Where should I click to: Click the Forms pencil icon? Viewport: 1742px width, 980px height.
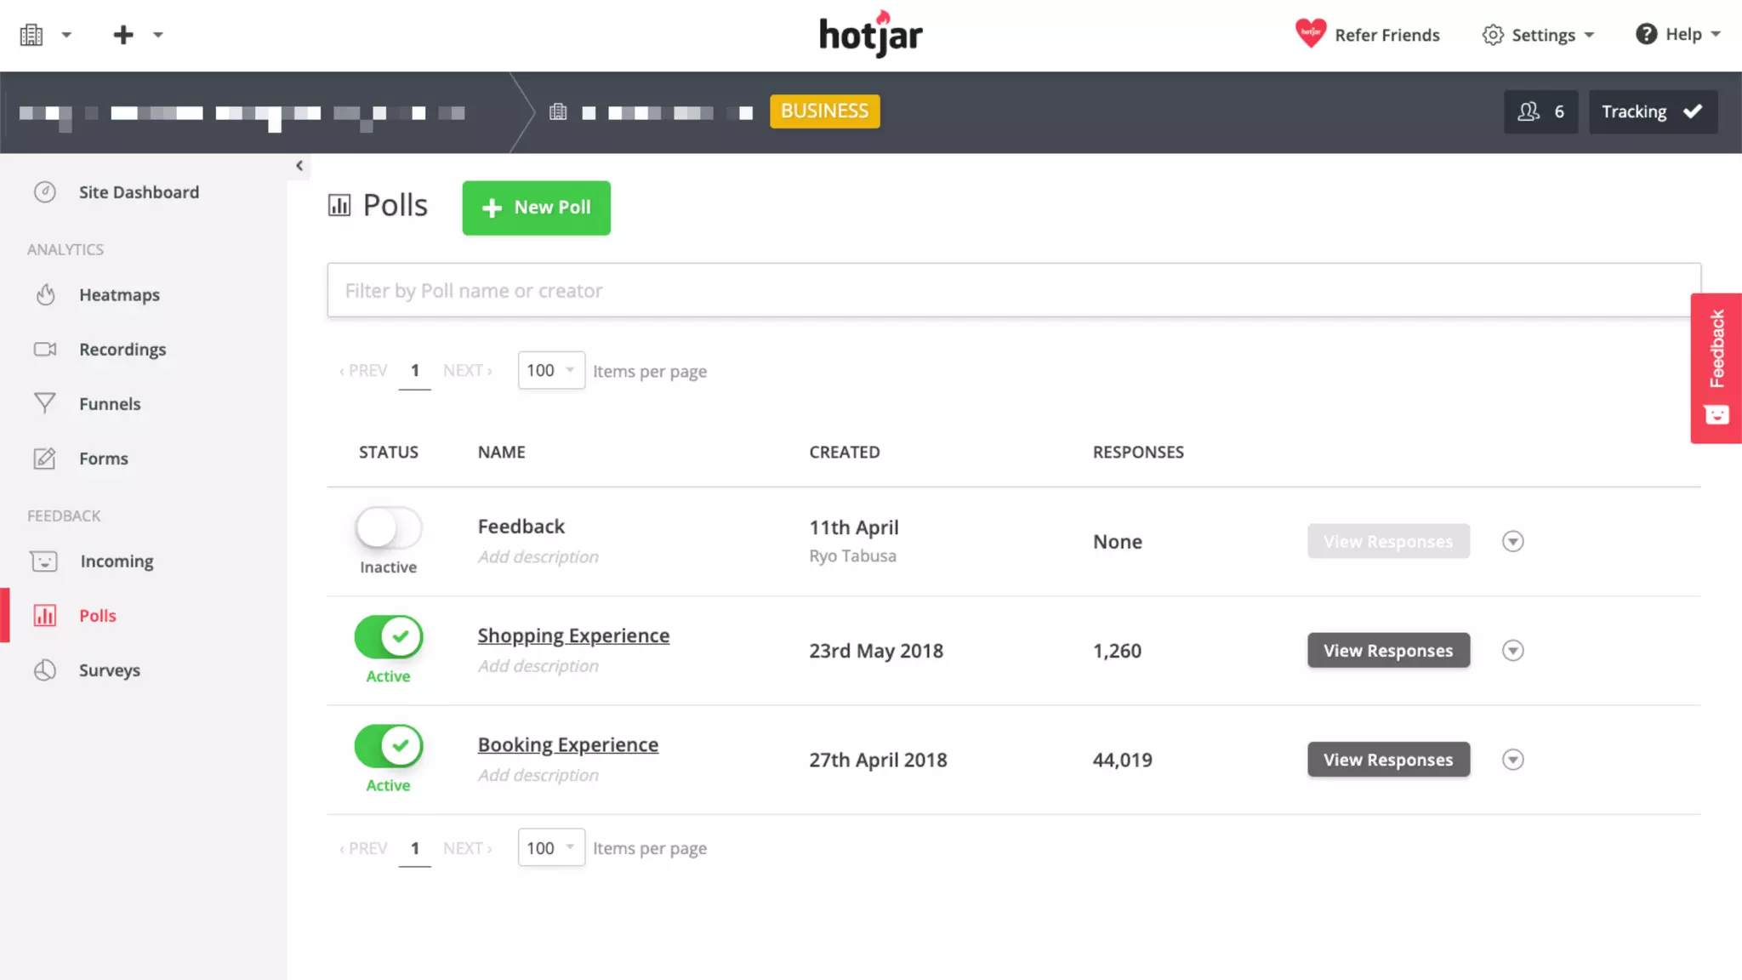coord(45,459)
